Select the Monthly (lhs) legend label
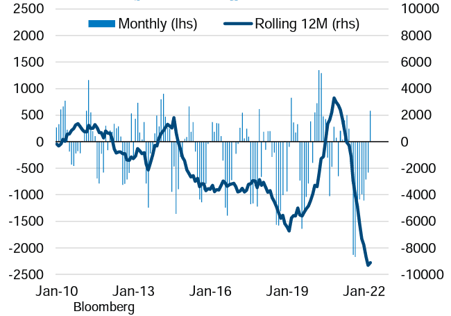This screenshot has height=316, width=451. 158,24
